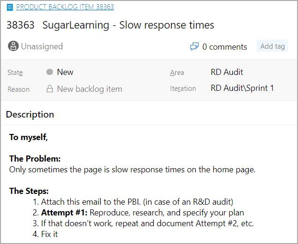Screen dimensions: 298x244
Task: Click the SugarLearning - Slow response times title field
Action: click(x=128, y=25)
